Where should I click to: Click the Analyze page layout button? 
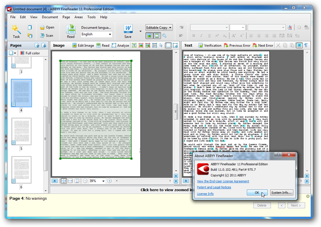point(120,45)
